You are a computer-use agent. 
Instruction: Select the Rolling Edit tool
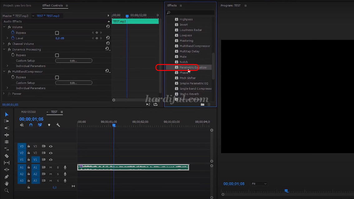coord(7,135)
